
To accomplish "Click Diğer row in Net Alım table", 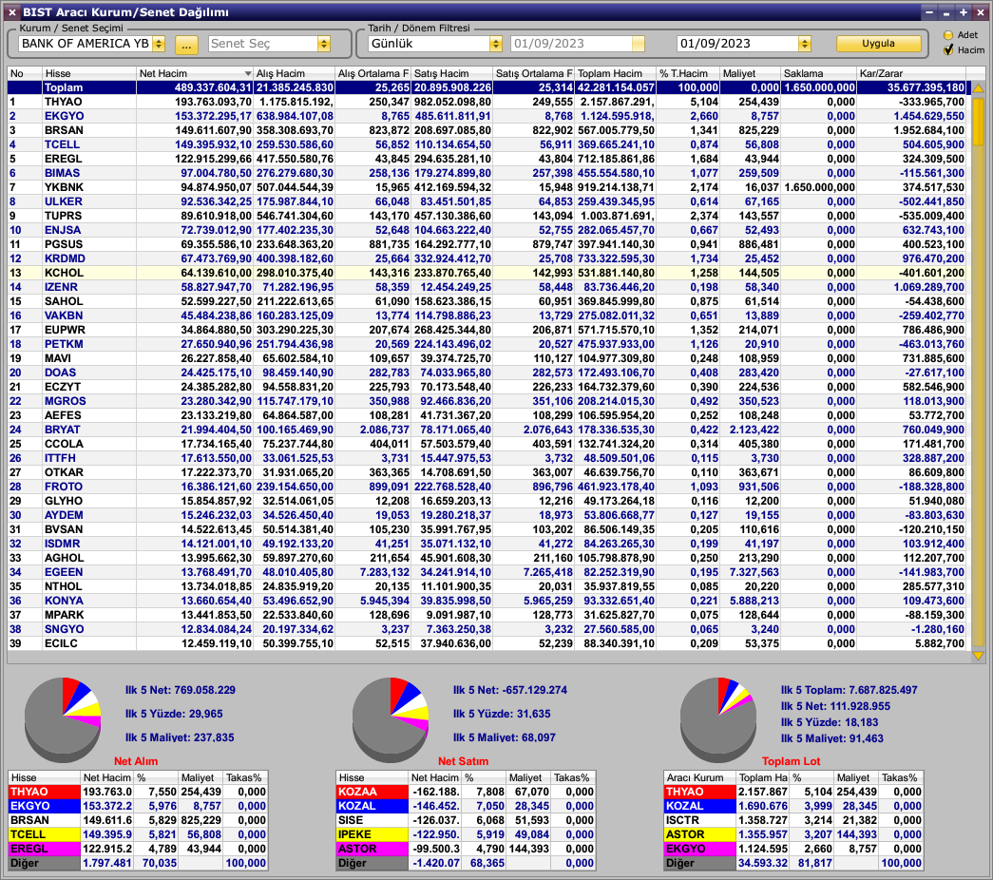I will (x=138, y=863).
